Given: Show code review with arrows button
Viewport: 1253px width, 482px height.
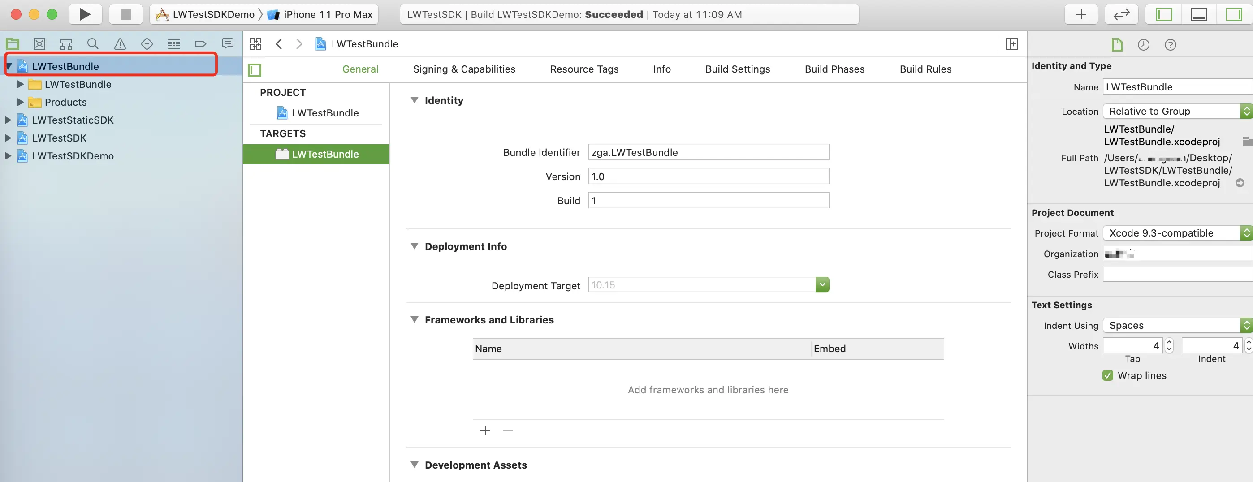Looking at the screenshot, I should coord(1121,14).
